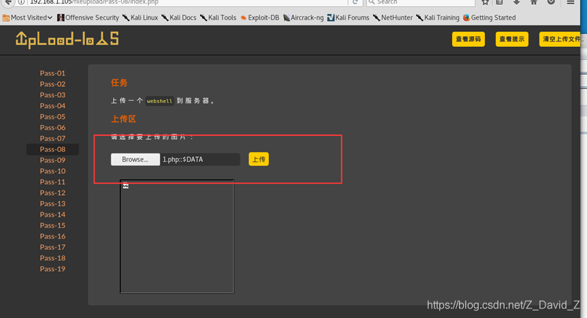Viewport: 587px width, 318px height.
Task: Select Pass-12 in the sidebar
Action: pyautogui.click(x=52, y=193)
